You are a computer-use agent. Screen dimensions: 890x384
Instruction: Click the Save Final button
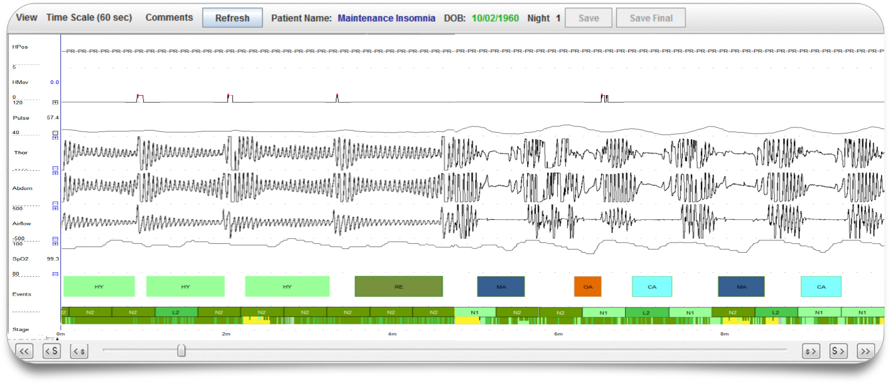coord(651,18)
